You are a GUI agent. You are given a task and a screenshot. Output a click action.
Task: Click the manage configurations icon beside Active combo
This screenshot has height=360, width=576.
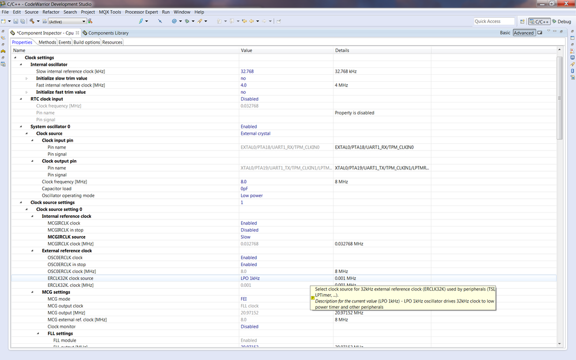tap(44, 21)
